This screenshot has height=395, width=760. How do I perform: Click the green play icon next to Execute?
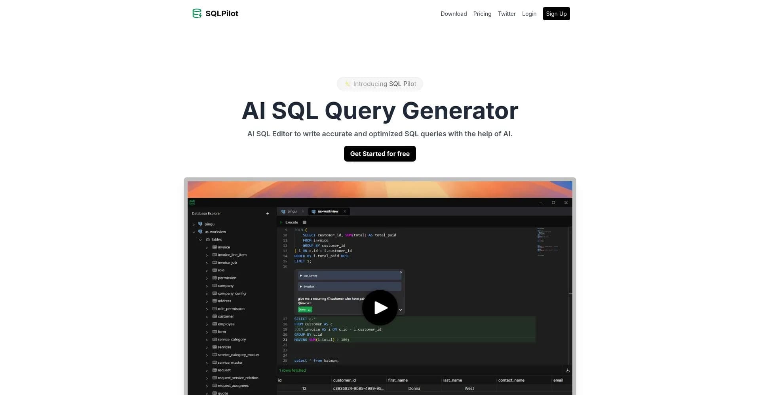[282, 222]
